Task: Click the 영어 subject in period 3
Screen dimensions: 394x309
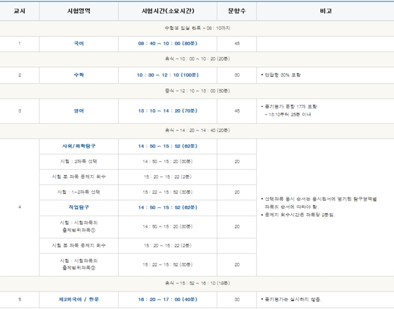Action: pos(79,111)
